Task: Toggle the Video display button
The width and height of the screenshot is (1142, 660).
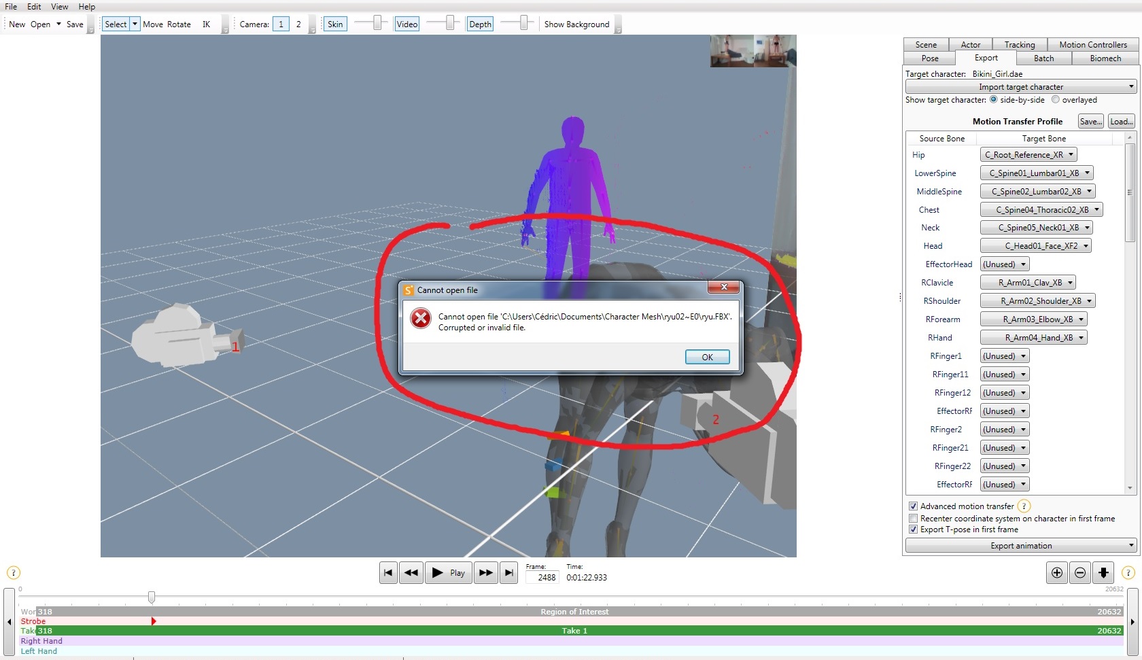Action: click(407, 24)
